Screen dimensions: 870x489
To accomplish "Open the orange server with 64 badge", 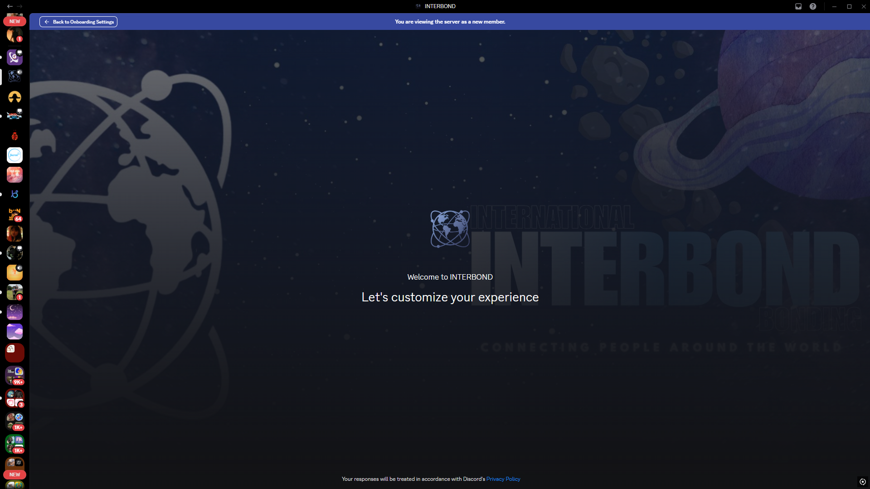I will pyautogui.click(x=15, y=214).
